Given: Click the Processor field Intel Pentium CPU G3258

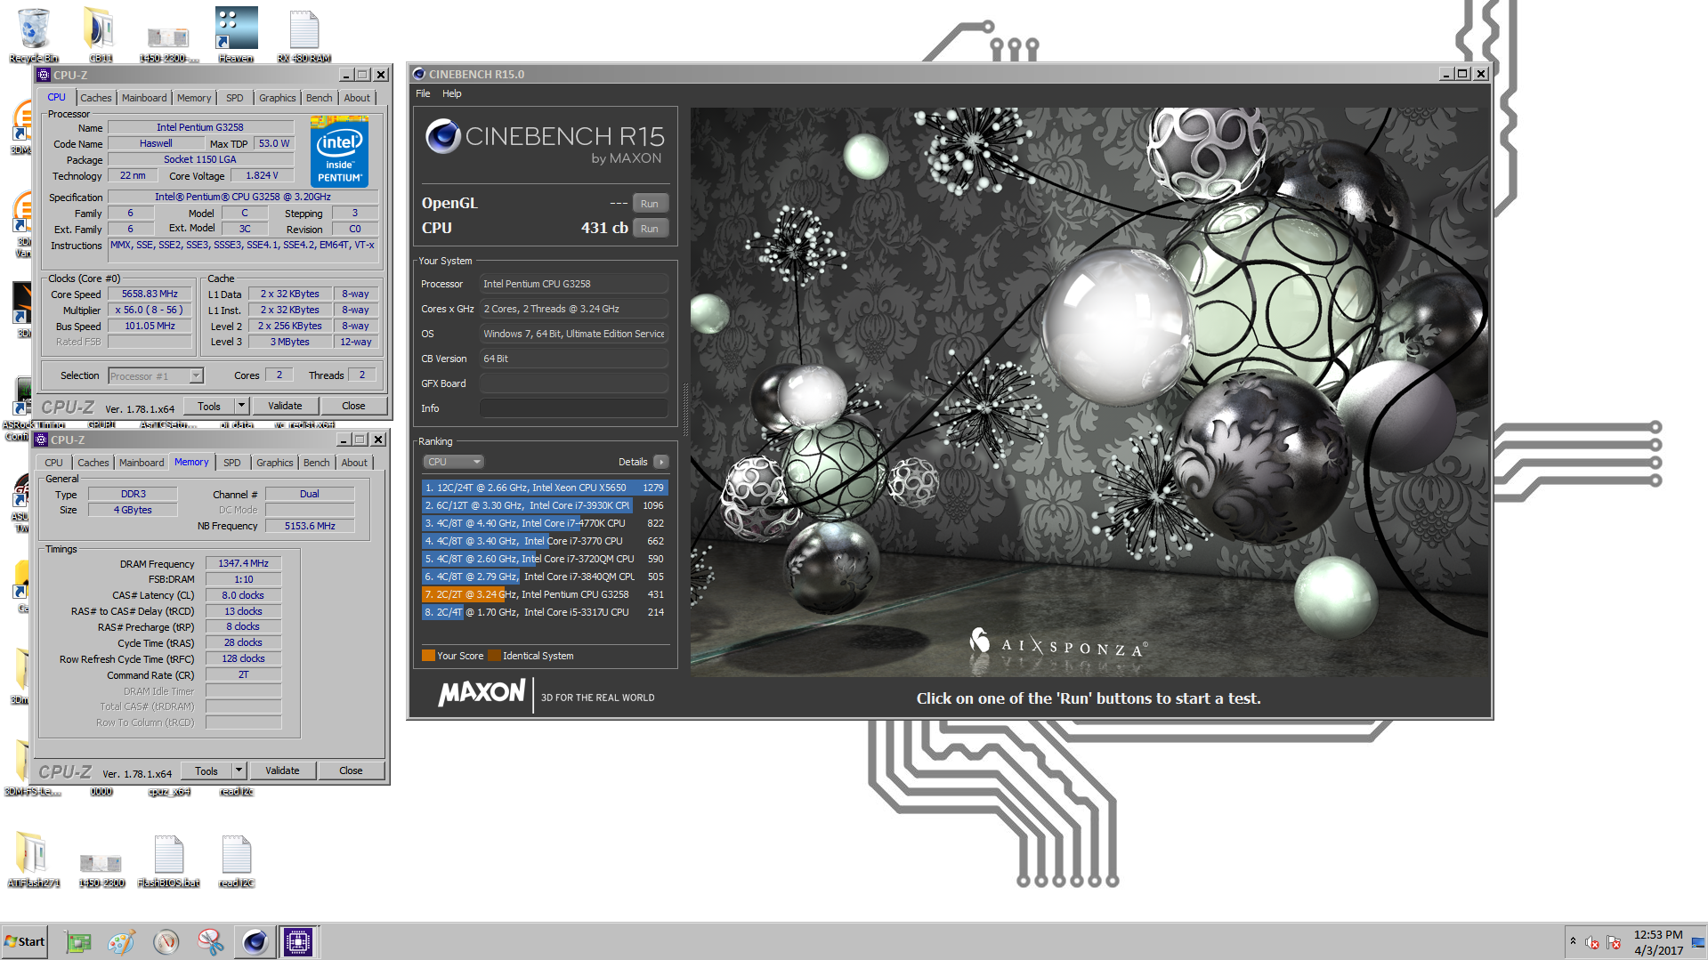Looking at the screenshot, I should [574, 284].
